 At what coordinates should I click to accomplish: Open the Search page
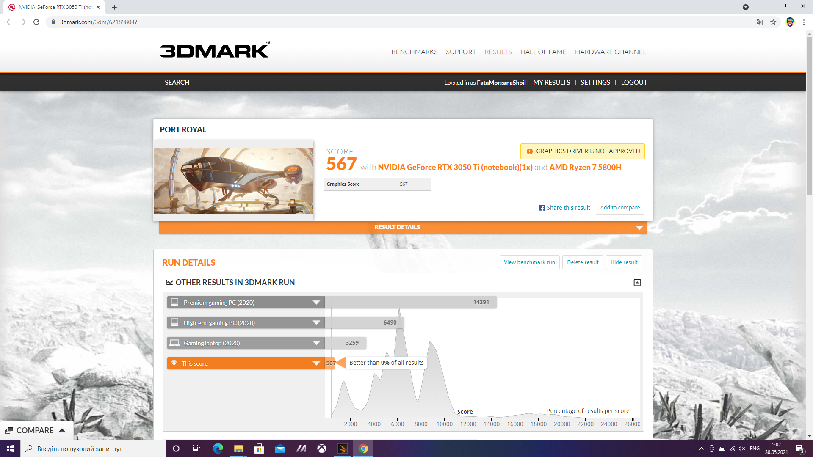(x=177, y=83)
